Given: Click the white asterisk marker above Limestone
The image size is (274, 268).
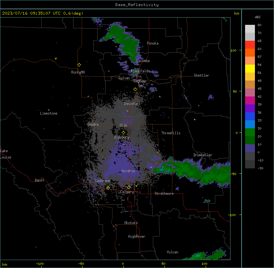Looking at the screenshot, I should [49, 110].
